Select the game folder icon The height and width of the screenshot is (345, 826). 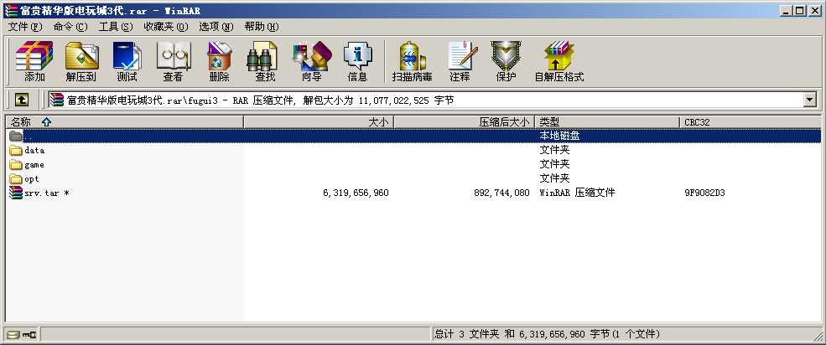16,165
